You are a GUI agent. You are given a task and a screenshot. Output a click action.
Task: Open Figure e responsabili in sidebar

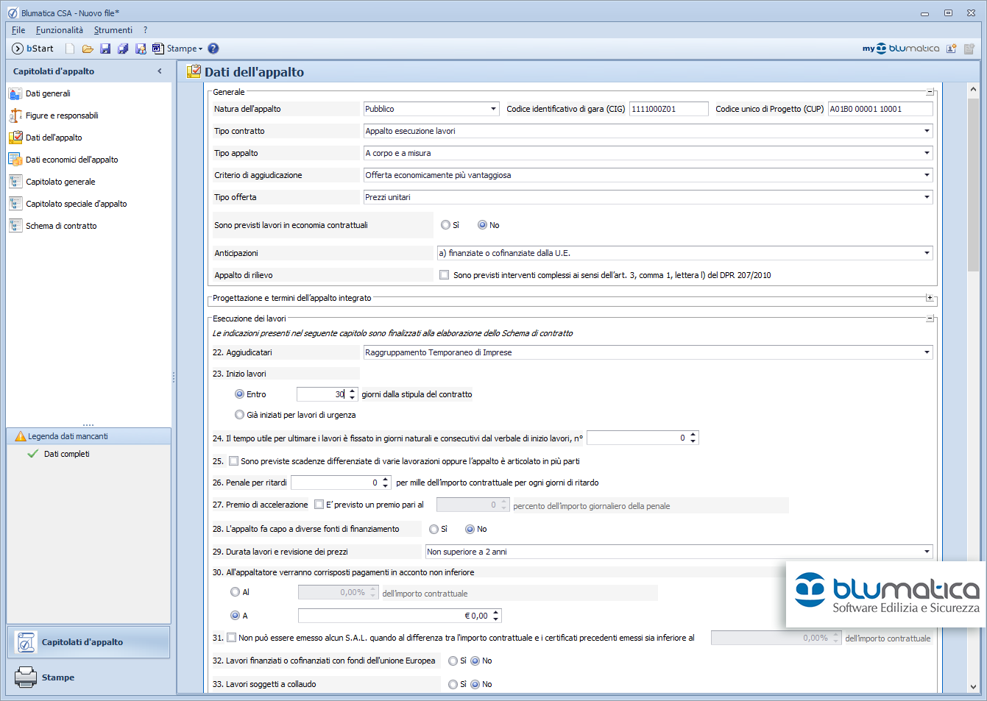tap(62, 115)
